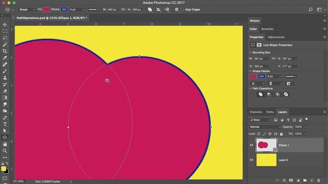Click Subtract Front Shape in Path Operations
This screenshot has height=184, width=328.
coord(269,95)
